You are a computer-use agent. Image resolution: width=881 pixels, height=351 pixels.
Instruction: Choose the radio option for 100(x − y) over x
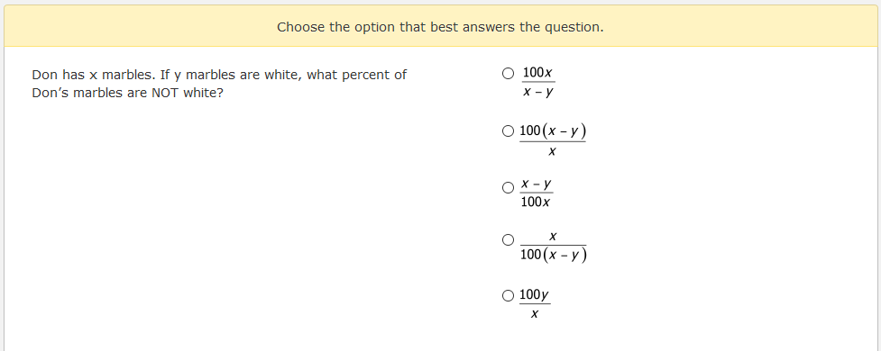[x=508, y=131]
